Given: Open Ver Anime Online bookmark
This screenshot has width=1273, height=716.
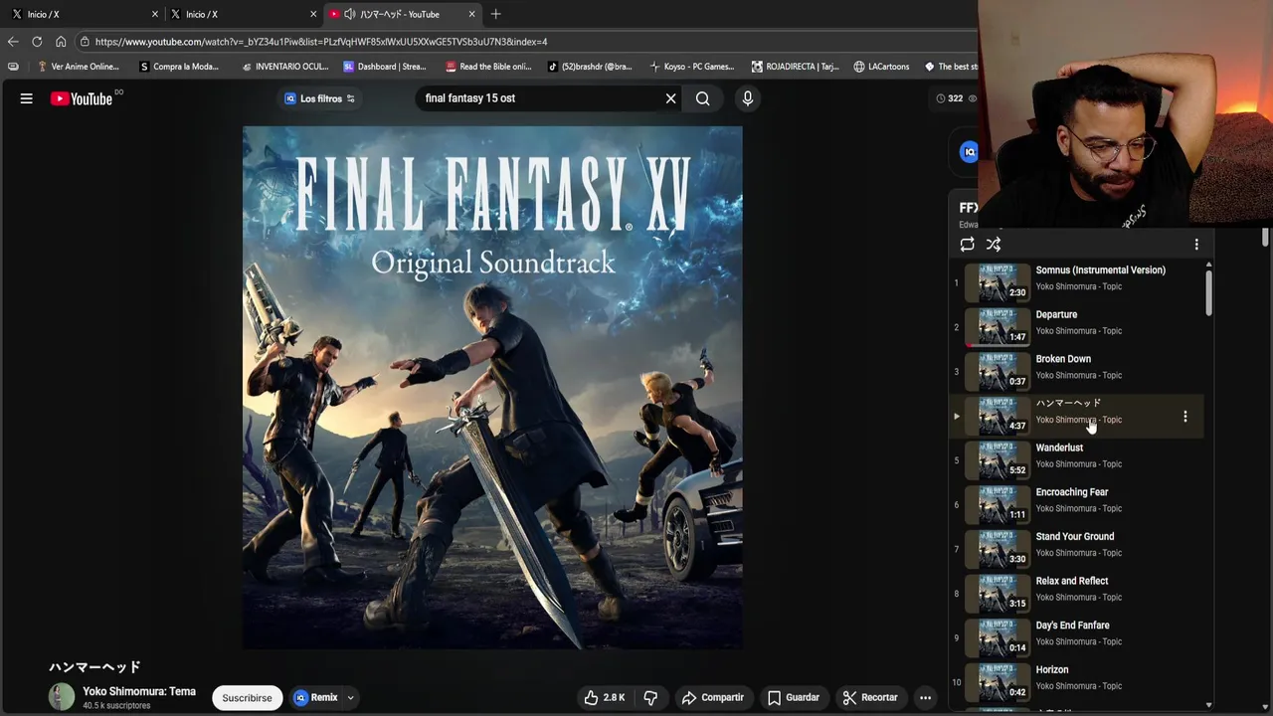Looking at the screenshot, I should tap(78, 67).
